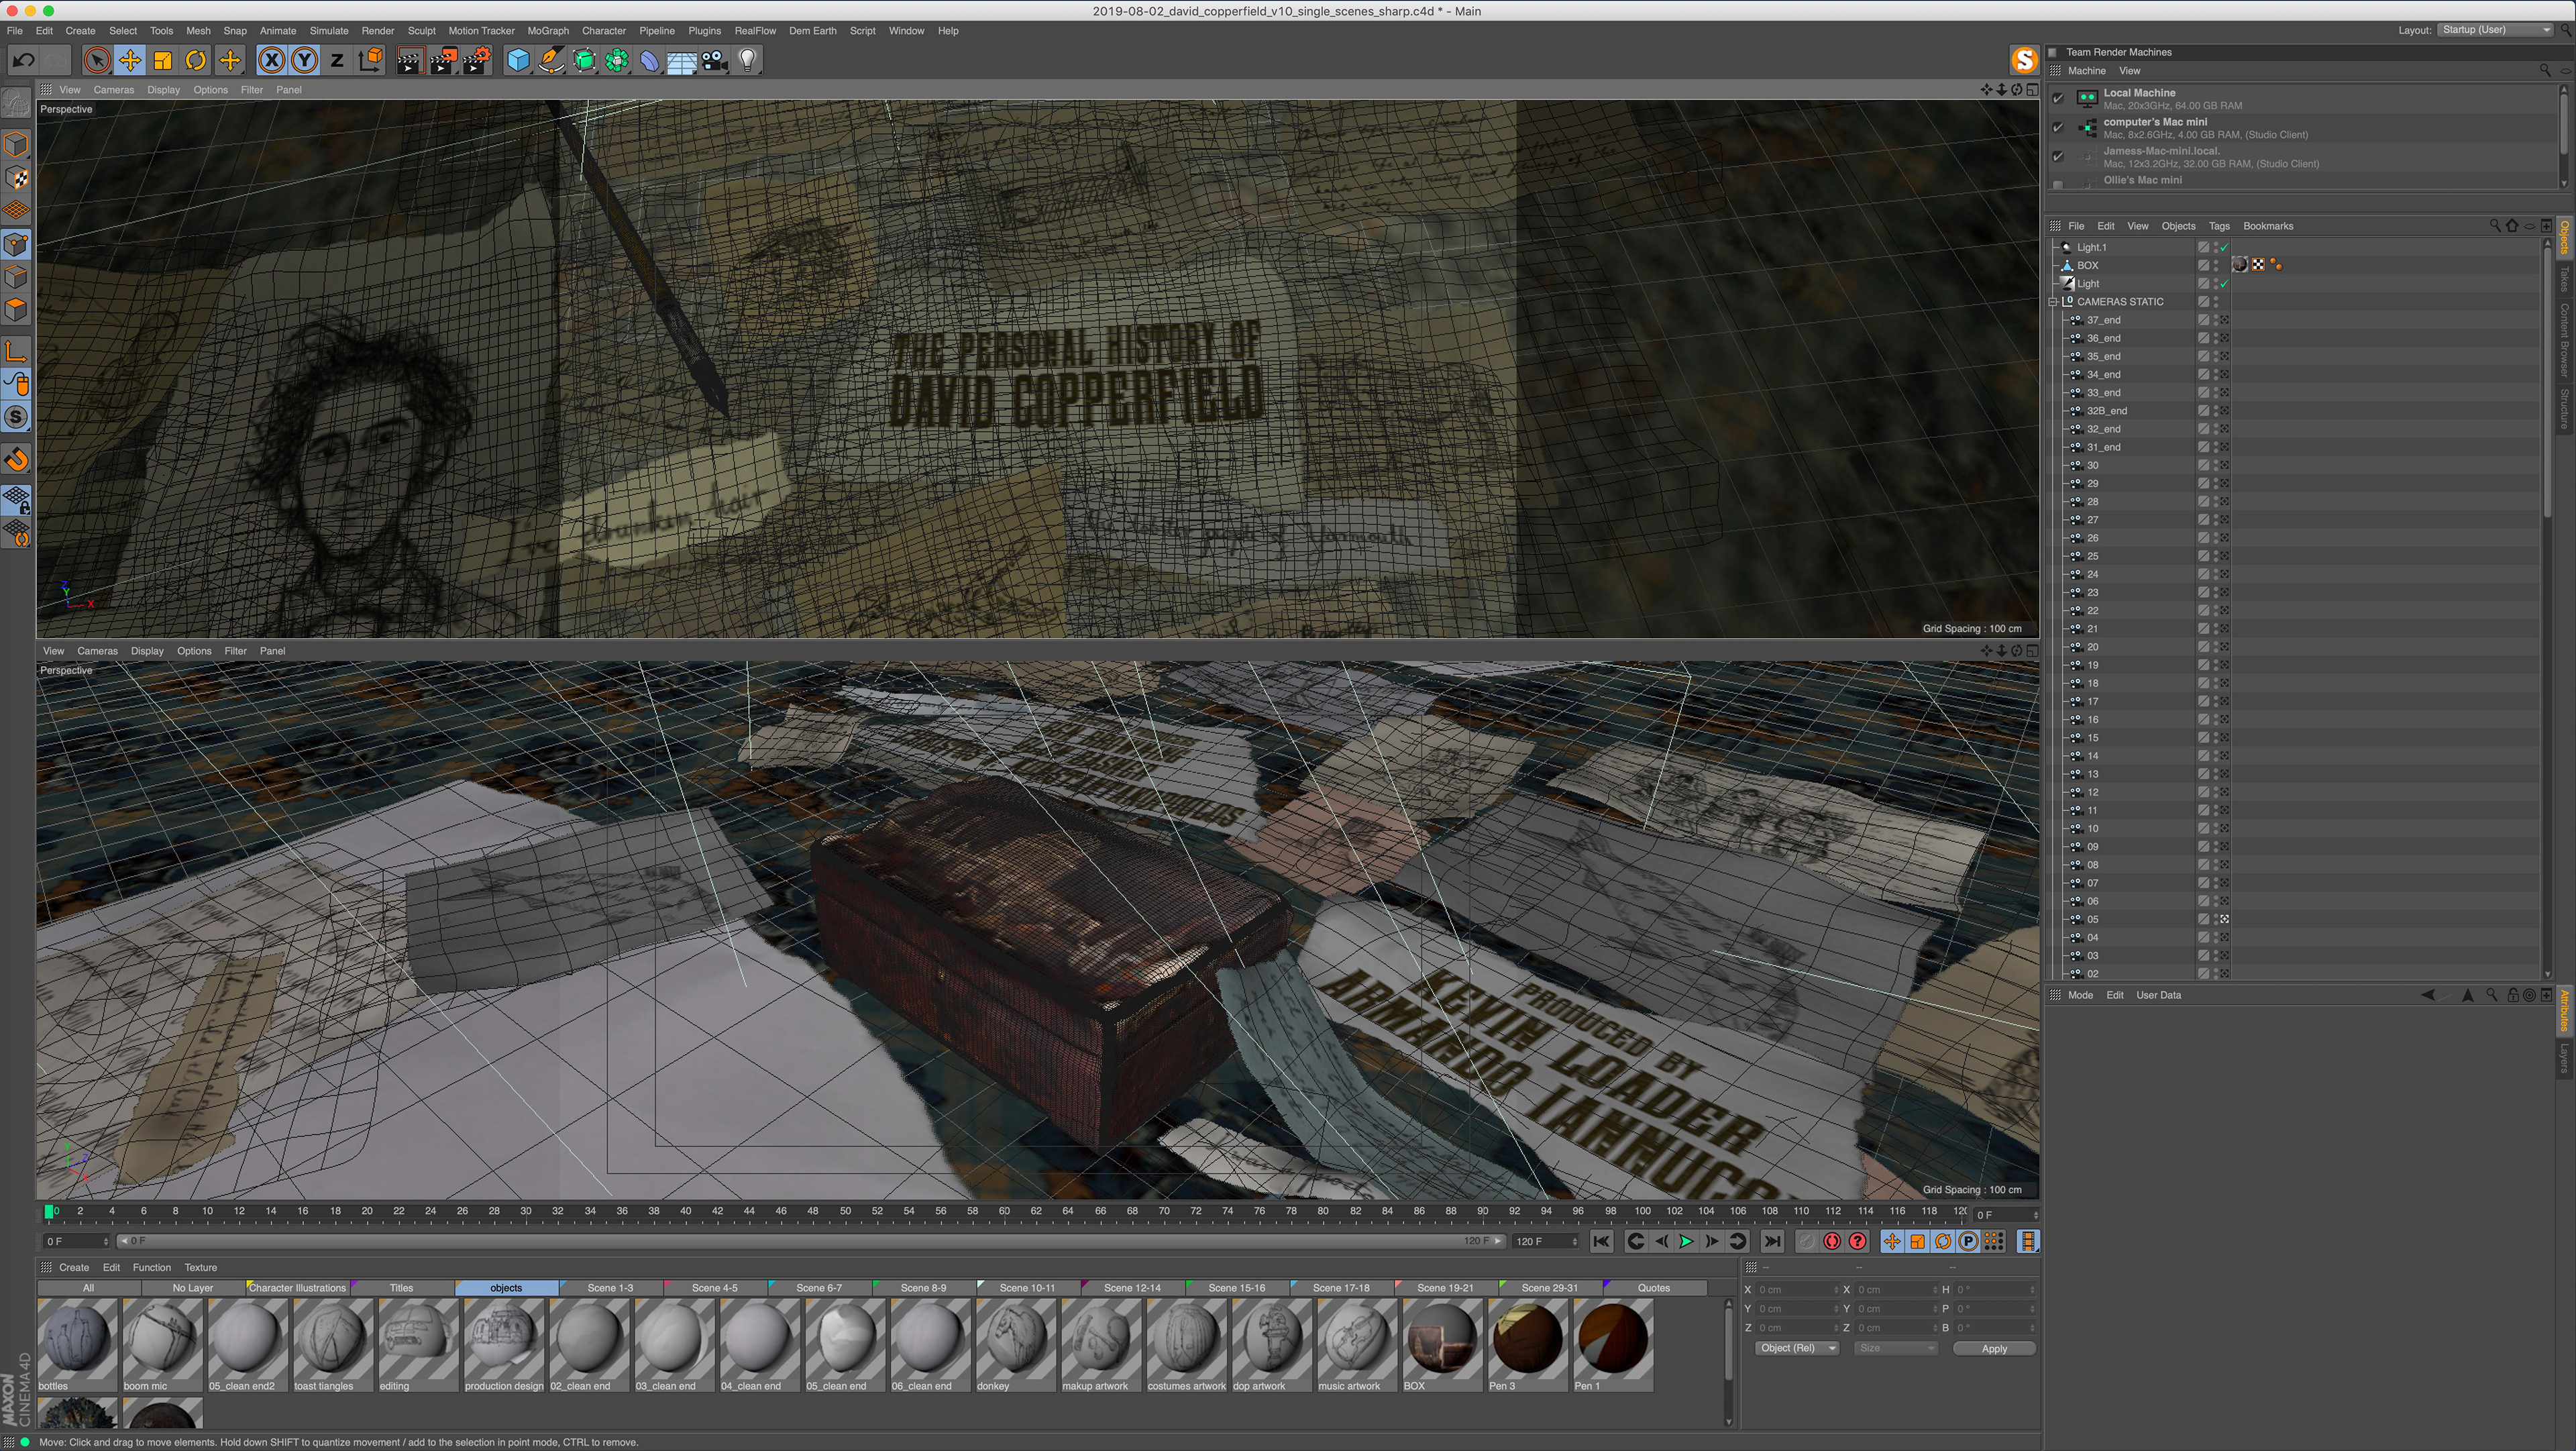Add a Light object via bulb icon
The height and width of the screenshot is (1451, 2576).
click(747, 61)
